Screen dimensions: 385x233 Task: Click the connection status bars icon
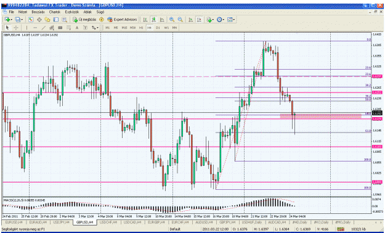point(341,229)
